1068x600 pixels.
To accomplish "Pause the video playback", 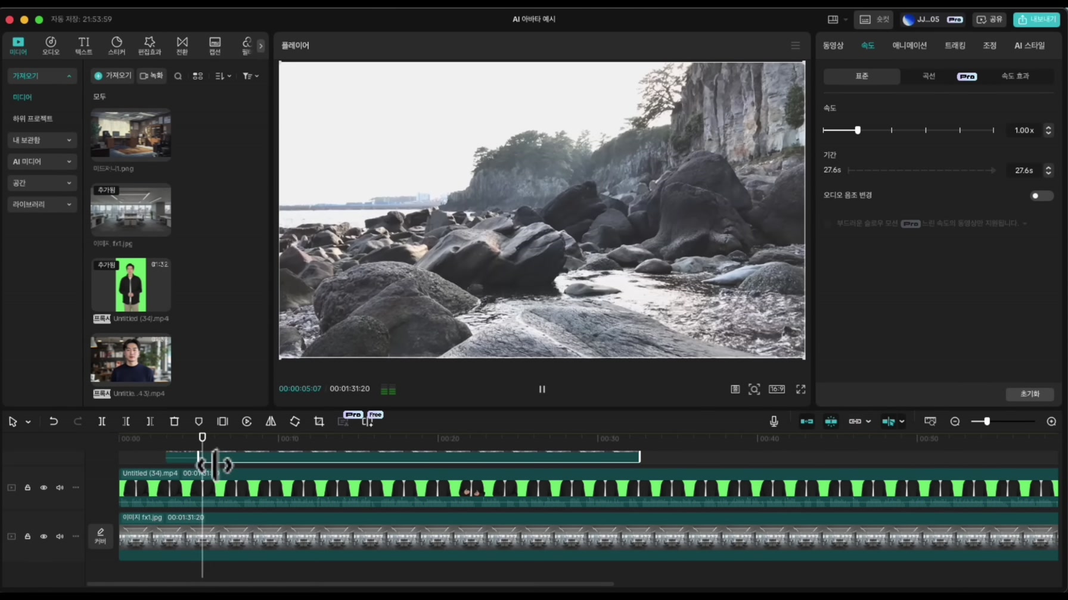I will click(x=542, y=389).
